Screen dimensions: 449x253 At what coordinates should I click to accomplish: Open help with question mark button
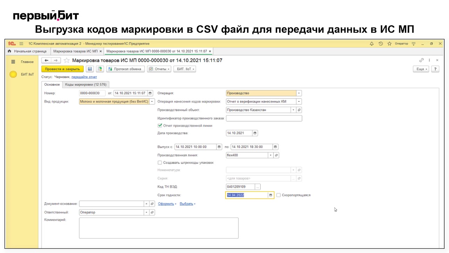coord(435,69)
